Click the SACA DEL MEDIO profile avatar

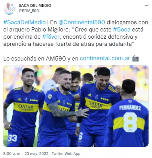tap(9, 9)
